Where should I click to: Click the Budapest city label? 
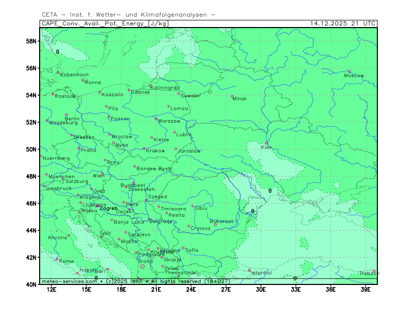[x=133, y=185]
